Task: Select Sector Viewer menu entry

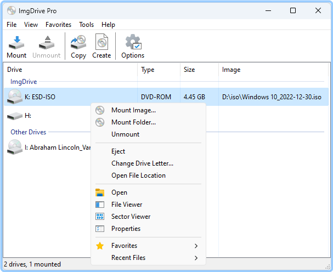Action: point(131,217)
